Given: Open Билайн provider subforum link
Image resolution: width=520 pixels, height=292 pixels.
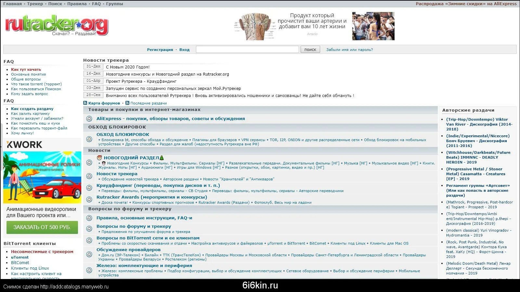Looking at the screenshot, I should click(x=151, y=255).
